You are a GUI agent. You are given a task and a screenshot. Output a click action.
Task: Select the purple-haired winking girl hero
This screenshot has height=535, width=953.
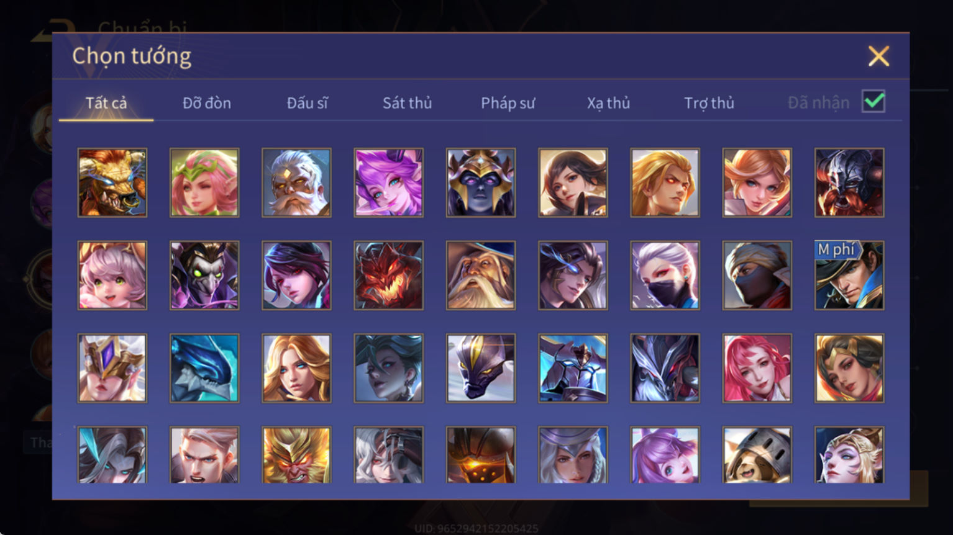click(x=388, y=182)
